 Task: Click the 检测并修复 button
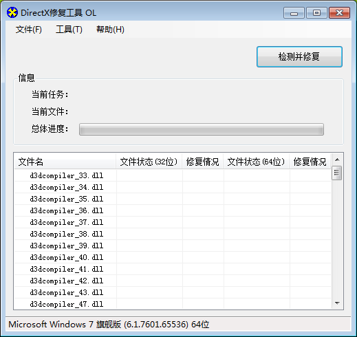tap(299, 56)
